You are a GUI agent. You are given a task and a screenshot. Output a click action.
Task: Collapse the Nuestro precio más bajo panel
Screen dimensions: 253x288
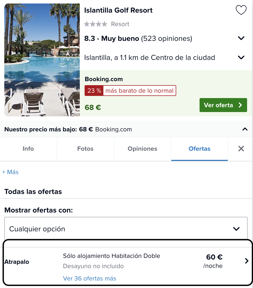[245, 129]
